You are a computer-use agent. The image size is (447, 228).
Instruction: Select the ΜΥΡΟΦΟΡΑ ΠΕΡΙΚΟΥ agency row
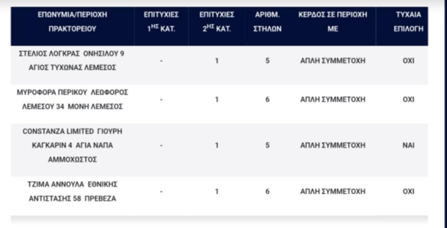(x=72, y=100)
